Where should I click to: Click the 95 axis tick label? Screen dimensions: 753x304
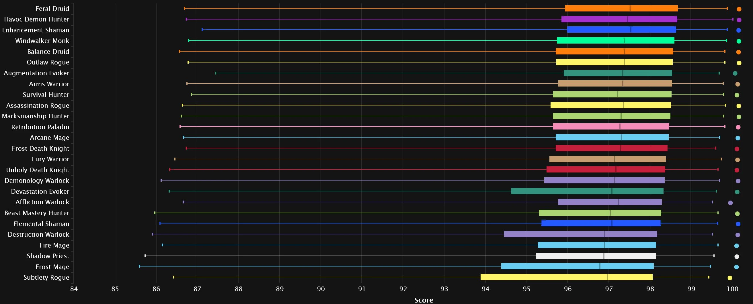526,289
